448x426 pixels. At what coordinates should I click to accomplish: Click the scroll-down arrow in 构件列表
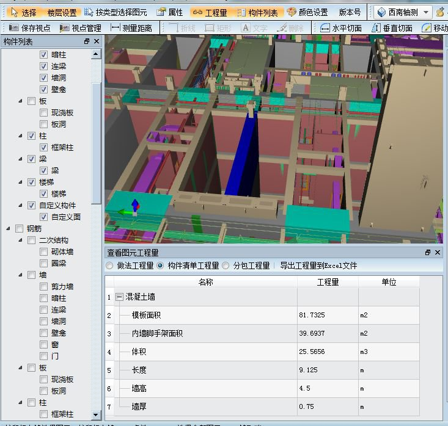[96, 415]
